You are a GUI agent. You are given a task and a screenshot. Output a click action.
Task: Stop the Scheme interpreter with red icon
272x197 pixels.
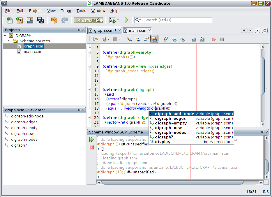[x=92, y=147]
